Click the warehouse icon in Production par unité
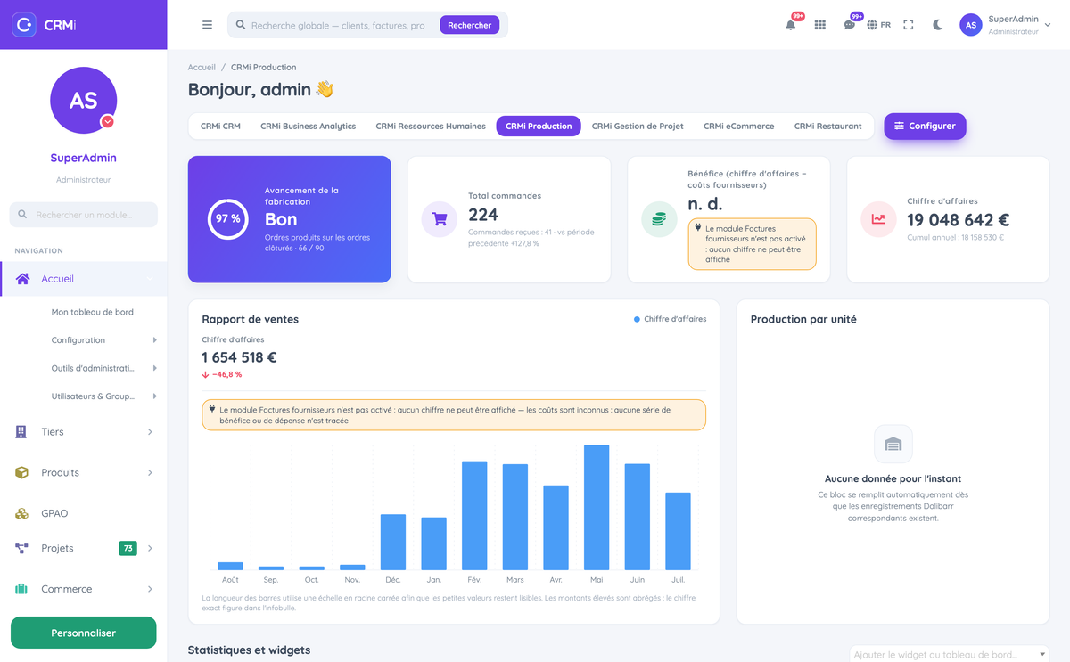Screen dimensions: 1070x662 [893, 444]
